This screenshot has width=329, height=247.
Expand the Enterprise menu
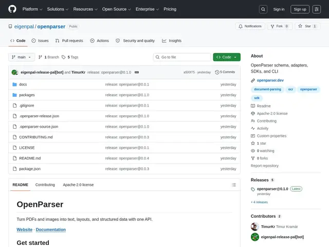tap(147, 9)
